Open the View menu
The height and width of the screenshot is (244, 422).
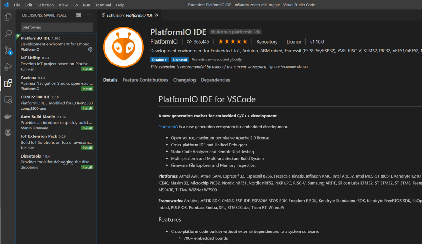(x=63, y=5)
